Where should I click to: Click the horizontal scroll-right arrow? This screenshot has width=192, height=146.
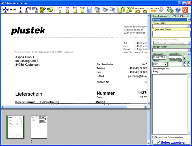146,107
